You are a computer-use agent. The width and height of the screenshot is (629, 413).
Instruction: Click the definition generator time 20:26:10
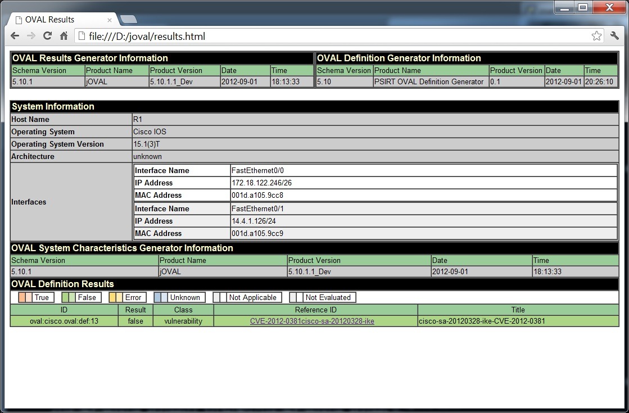(x=600, y=82)
